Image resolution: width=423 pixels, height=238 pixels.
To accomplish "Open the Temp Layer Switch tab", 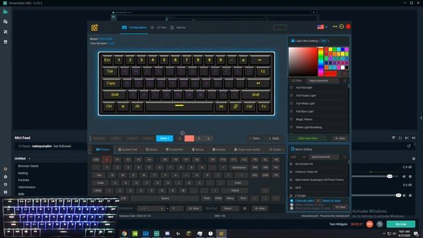I will coord(247,149).
